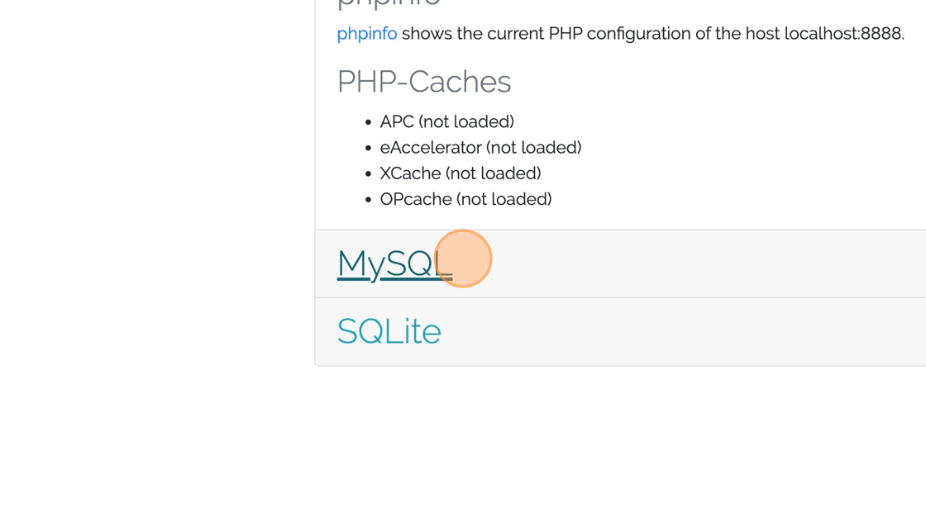This screenshot has height=517, width=926.
Task: Click the word 'shows' after phpinfo link
Action: (427, 34)
